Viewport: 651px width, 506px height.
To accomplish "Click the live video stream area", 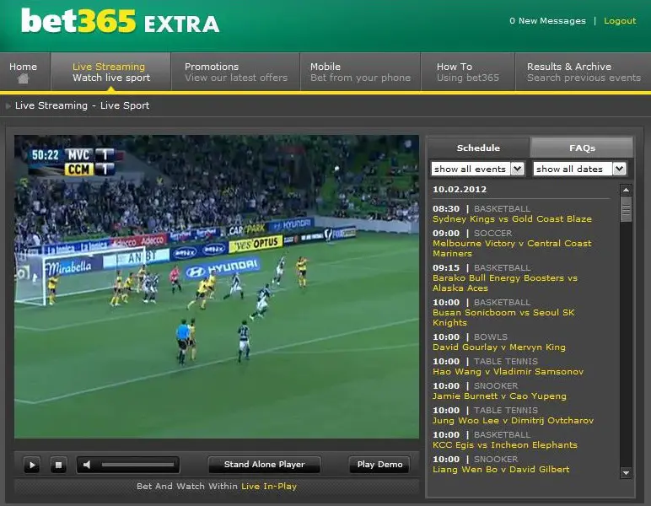I will pyautogui.click(x=217, y=287).
